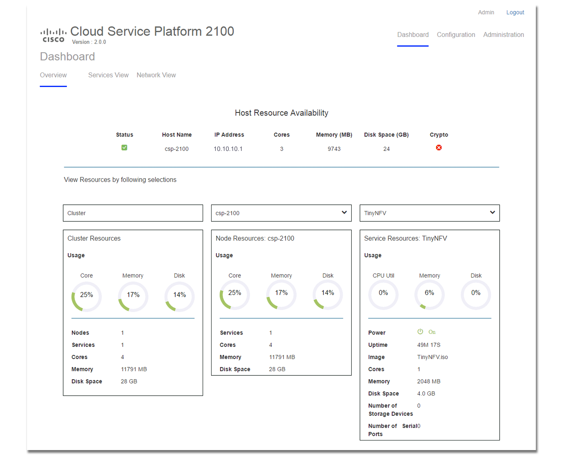The width and height of the screenshot is (577, 462).
Task: Select the Overview tab
Action: click(53, 75)
